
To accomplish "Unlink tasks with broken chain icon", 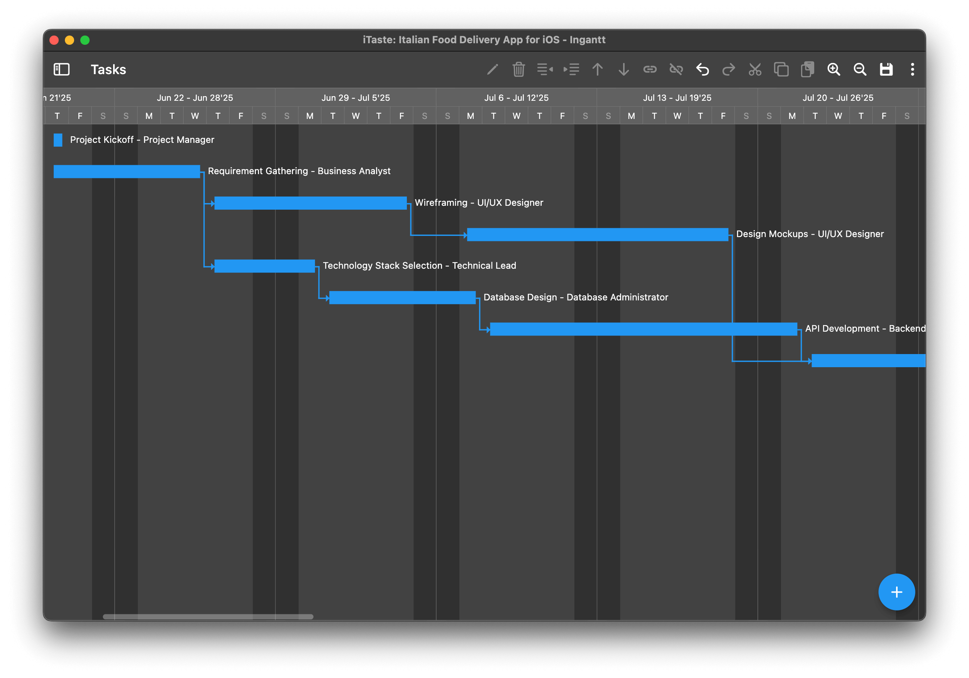I will [676, 69].
